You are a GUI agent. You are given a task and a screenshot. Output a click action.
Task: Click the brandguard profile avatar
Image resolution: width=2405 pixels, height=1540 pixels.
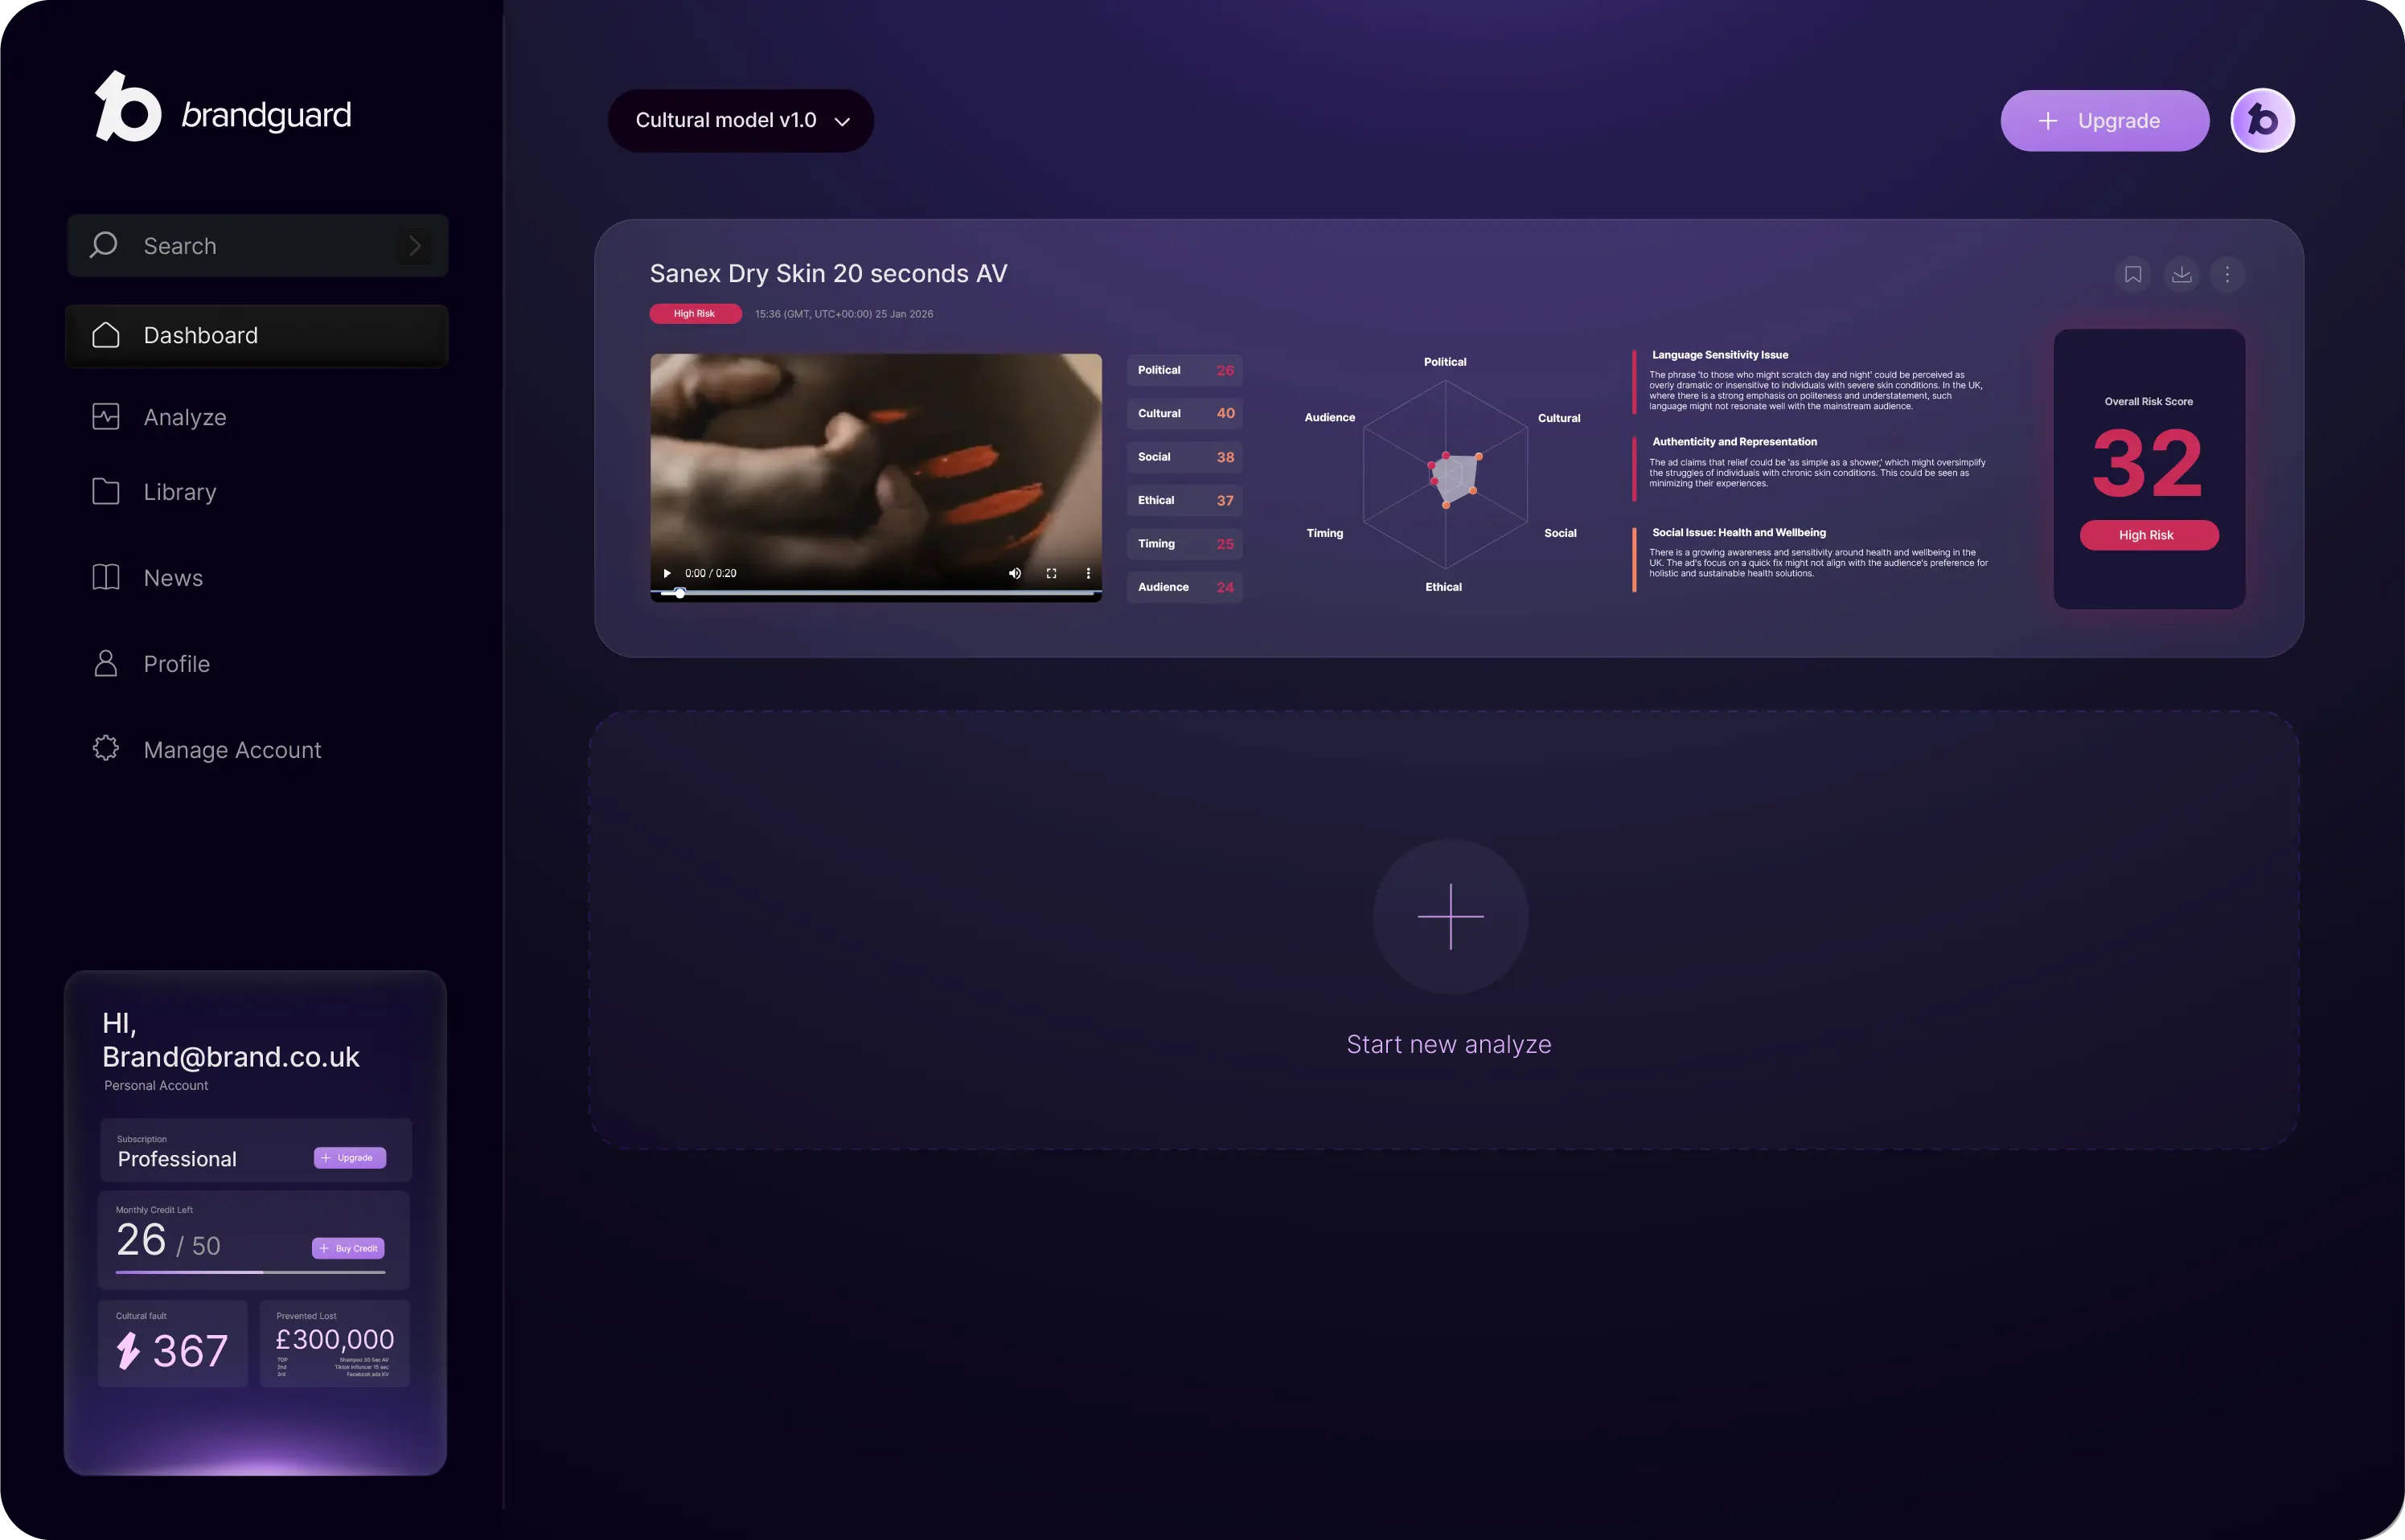coord(2262,121)
